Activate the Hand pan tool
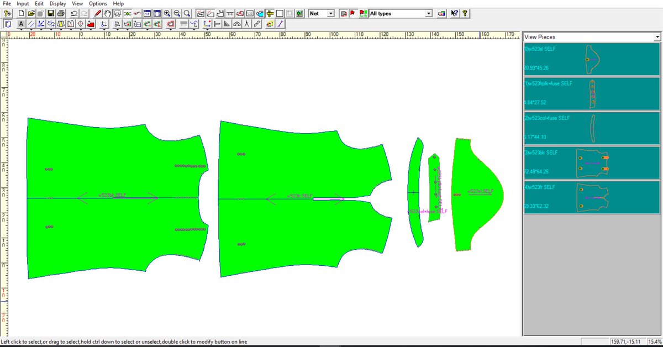 (x=107, y=13)
